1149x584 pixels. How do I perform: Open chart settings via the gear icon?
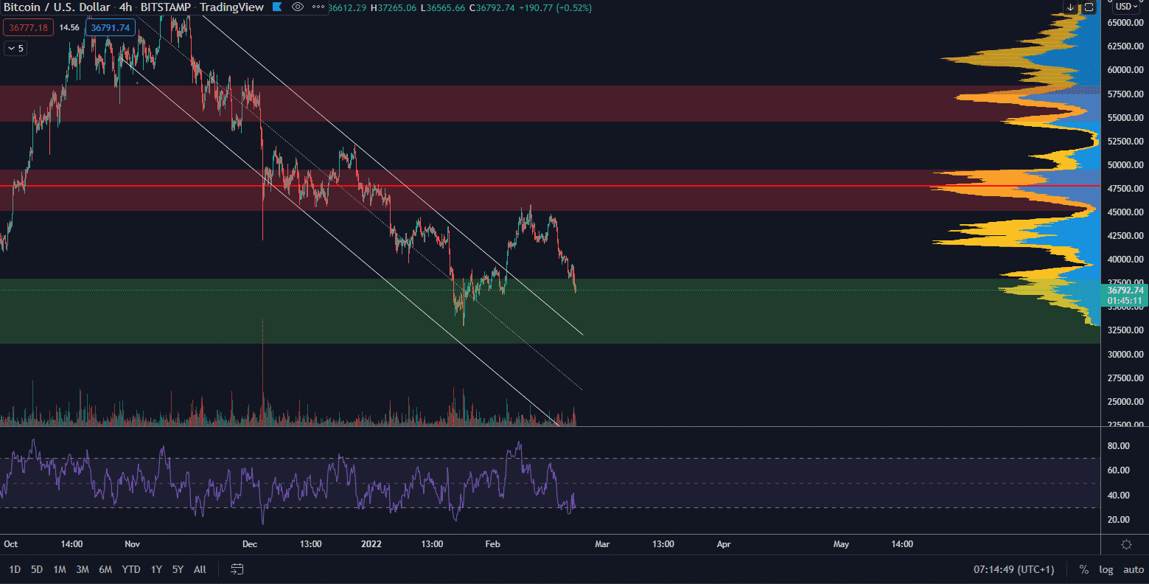(1126, 544)
